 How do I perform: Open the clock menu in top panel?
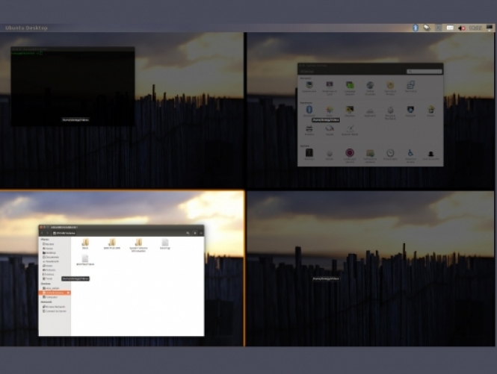(x=475, y=28)
